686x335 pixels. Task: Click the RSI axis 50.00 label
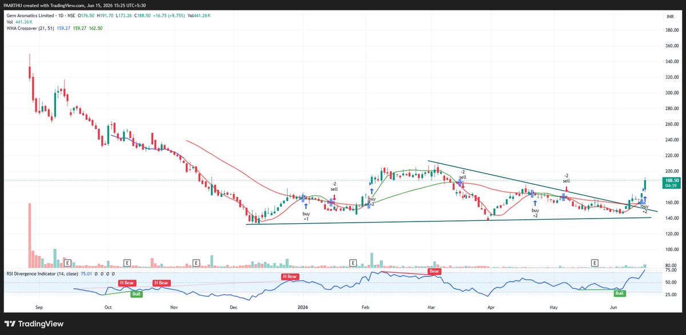pos(670,282)
